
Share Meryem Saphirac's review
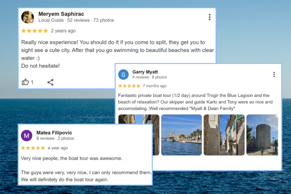[x=50, y=82]
